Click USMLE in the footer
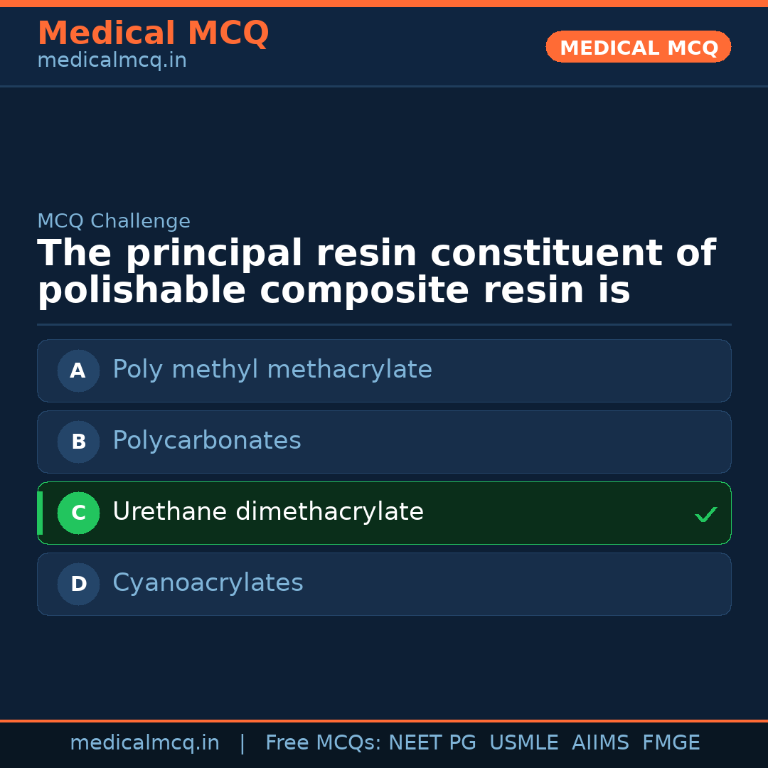Viewport: 768px width, 768px height. tap(523, 743)
